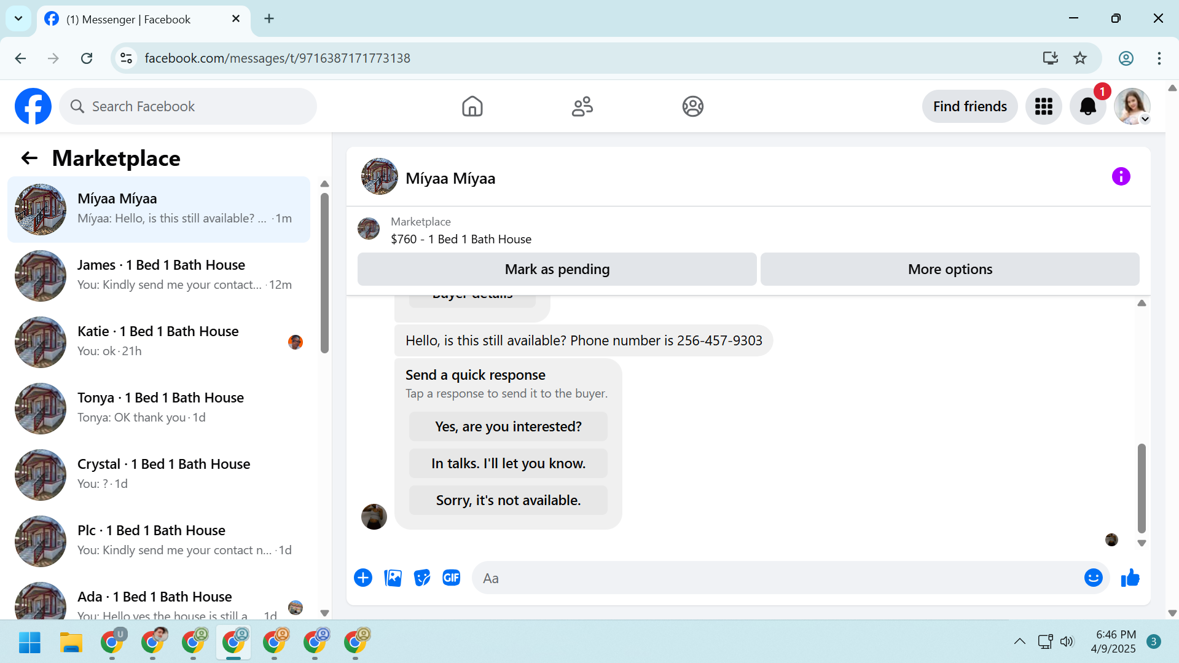Viewport: 1179px width, 663px height.
Task: Close the Messenger browser tab
Action: click(236, 19)
